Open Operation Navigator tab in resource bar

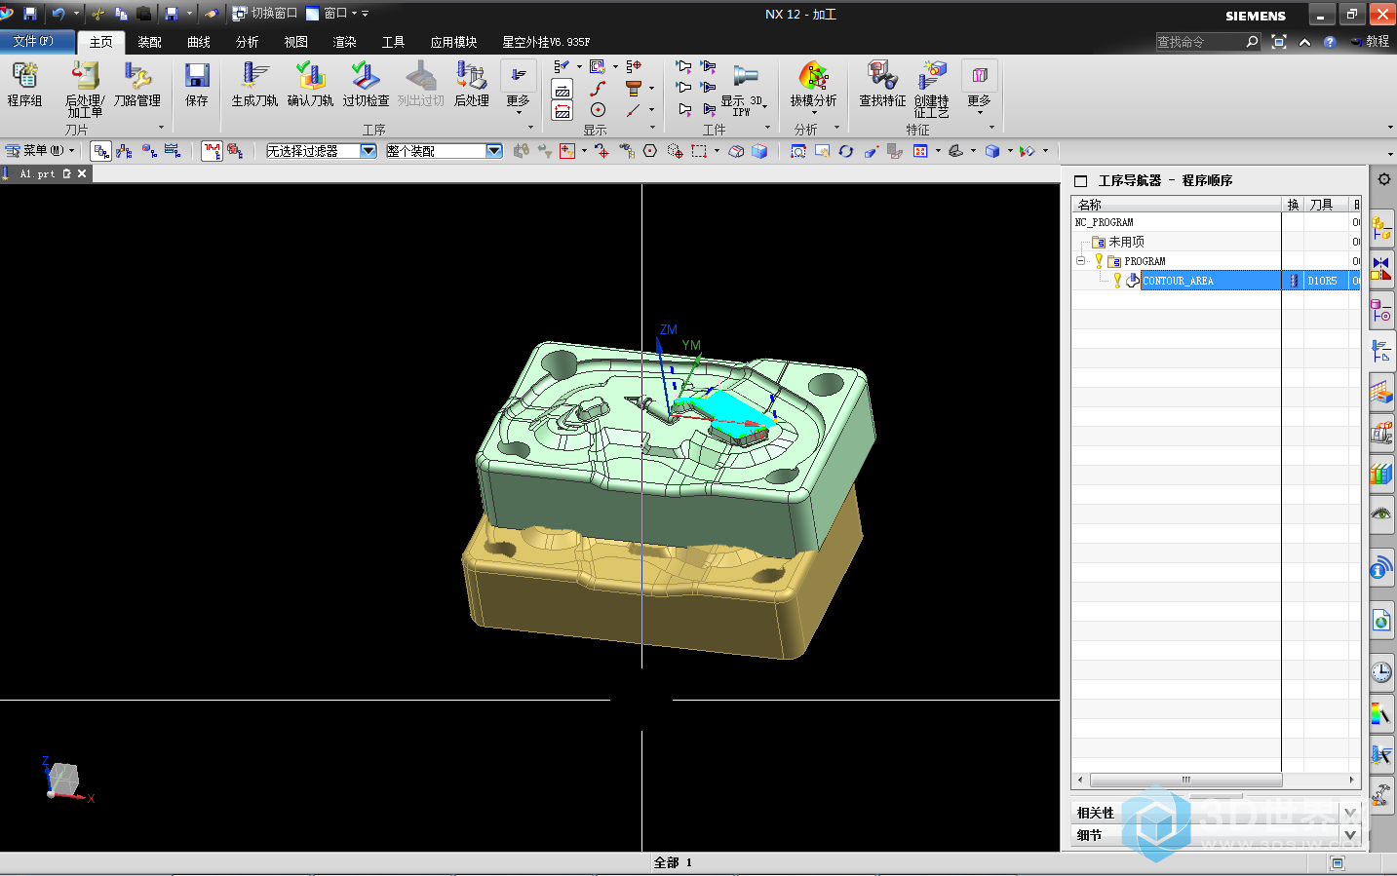[x=1381, y=352]
